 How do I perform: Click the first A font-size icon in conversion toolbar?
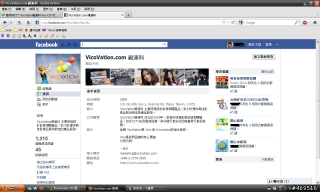point(24,36)
